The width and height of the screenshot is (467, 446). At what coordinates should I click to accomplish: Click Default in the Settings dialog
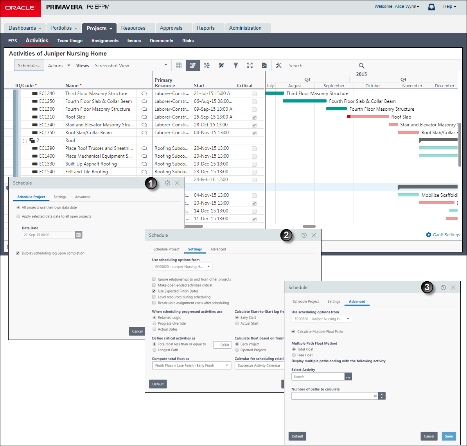pos(158,384)
